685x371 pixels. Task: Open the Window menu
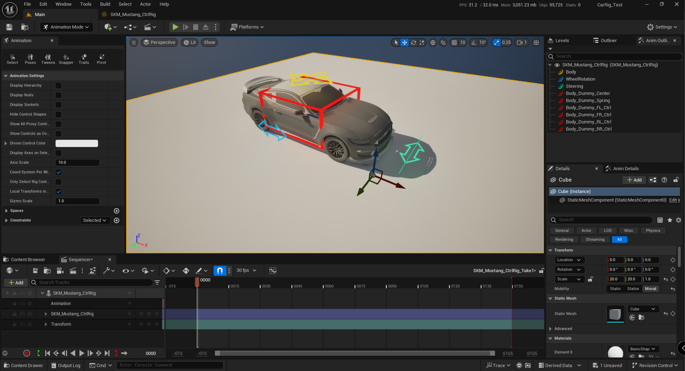point(64,4)
